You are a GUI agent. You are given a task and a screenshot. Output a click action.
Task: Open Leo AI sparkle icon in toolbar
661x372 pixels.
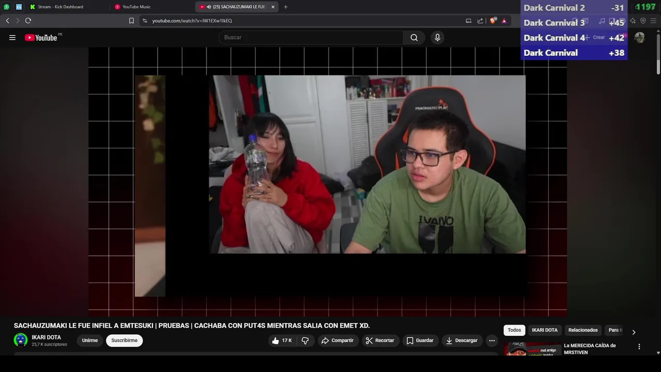tap(633, 21)
